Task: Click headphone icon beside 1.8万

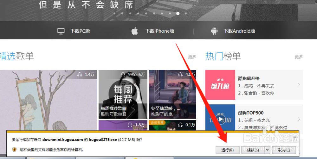Action: (130, 125)
